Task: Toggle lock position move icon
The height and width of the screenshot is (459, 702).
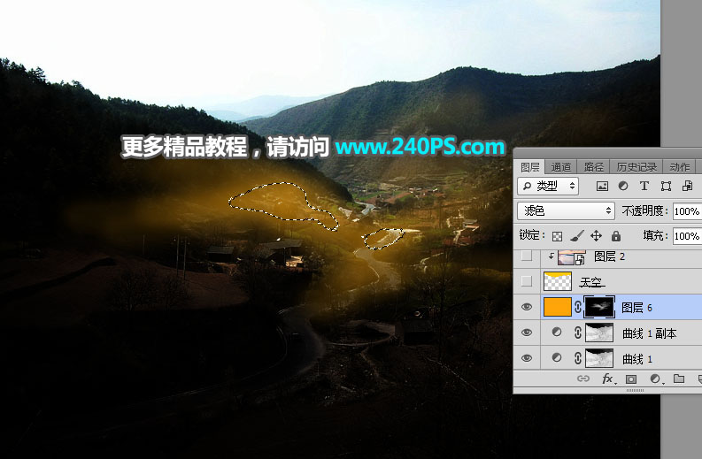Action: 596,236
